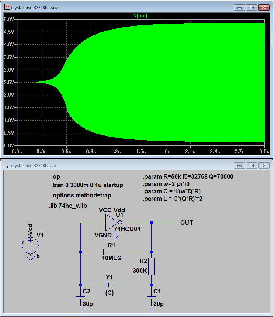The image size is (274, 317).
Task: Click the {C} value of crystal Y1
Action: (110, 293)
